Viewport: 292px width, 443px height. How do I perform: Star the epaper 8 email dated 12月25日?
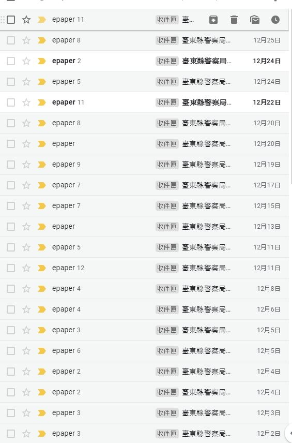pos(26,40)
